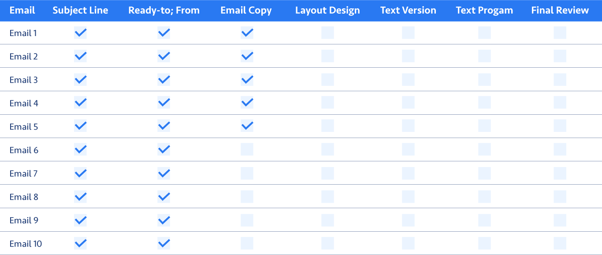Select the Email 2 row label

pyautogui.click(x=24, y=56)
